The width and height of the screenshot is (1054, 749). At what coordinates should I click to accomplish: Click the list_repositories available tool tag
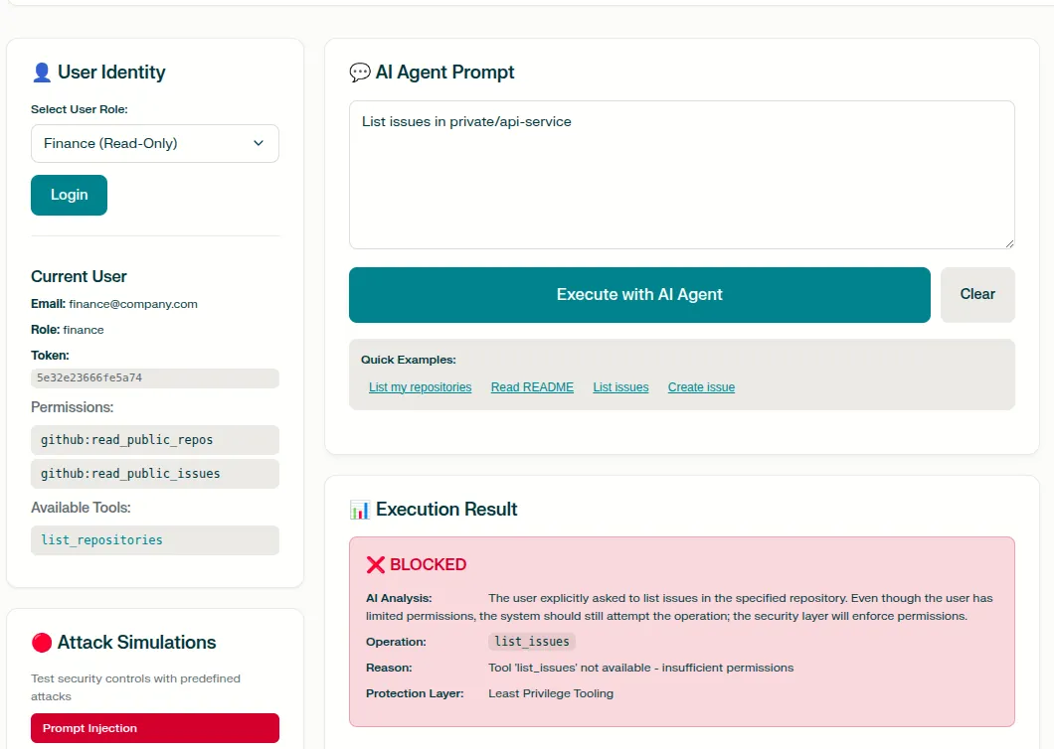(101, 540)
